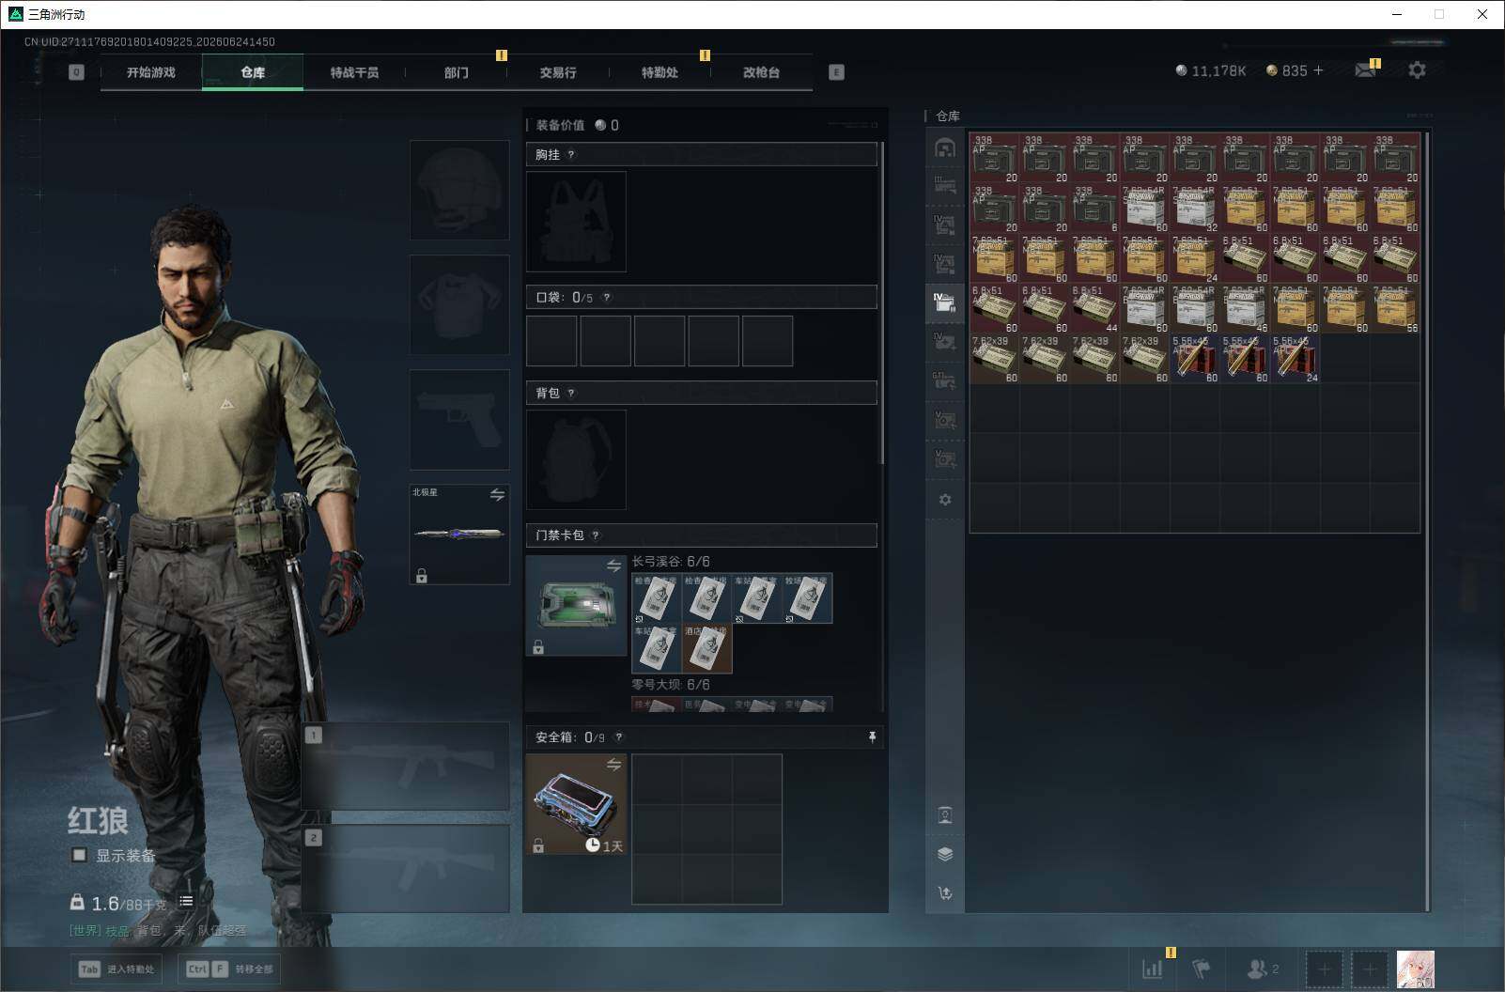
Task: Open the 安全箱 help question mark
Action: [618, 737]
